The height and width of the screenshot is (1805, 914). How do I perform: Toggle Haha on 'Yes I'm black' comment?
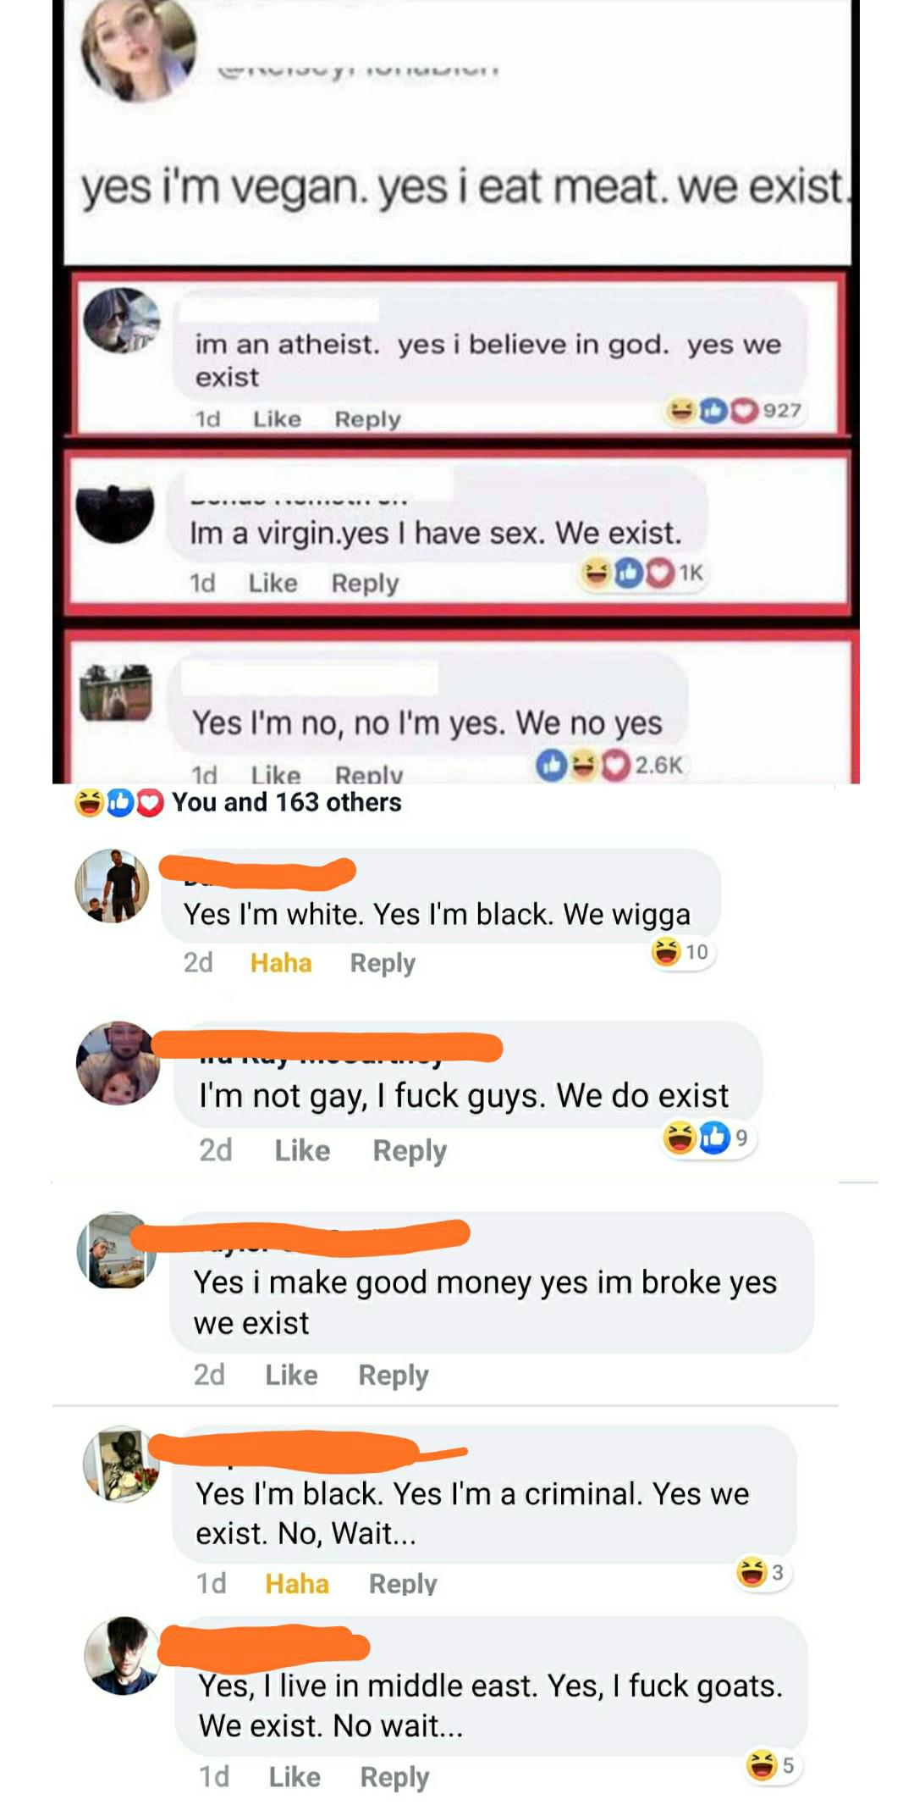point(297,1584)
